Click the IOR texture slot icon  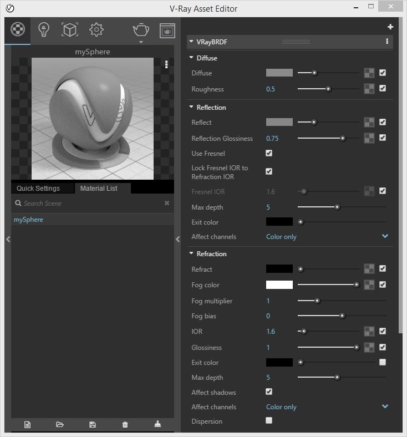coord(369,331)
